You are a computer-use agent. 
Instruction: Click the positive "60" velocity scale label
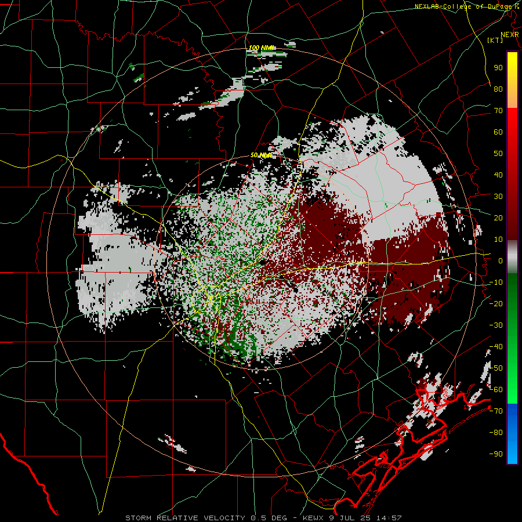pos(498,132)
